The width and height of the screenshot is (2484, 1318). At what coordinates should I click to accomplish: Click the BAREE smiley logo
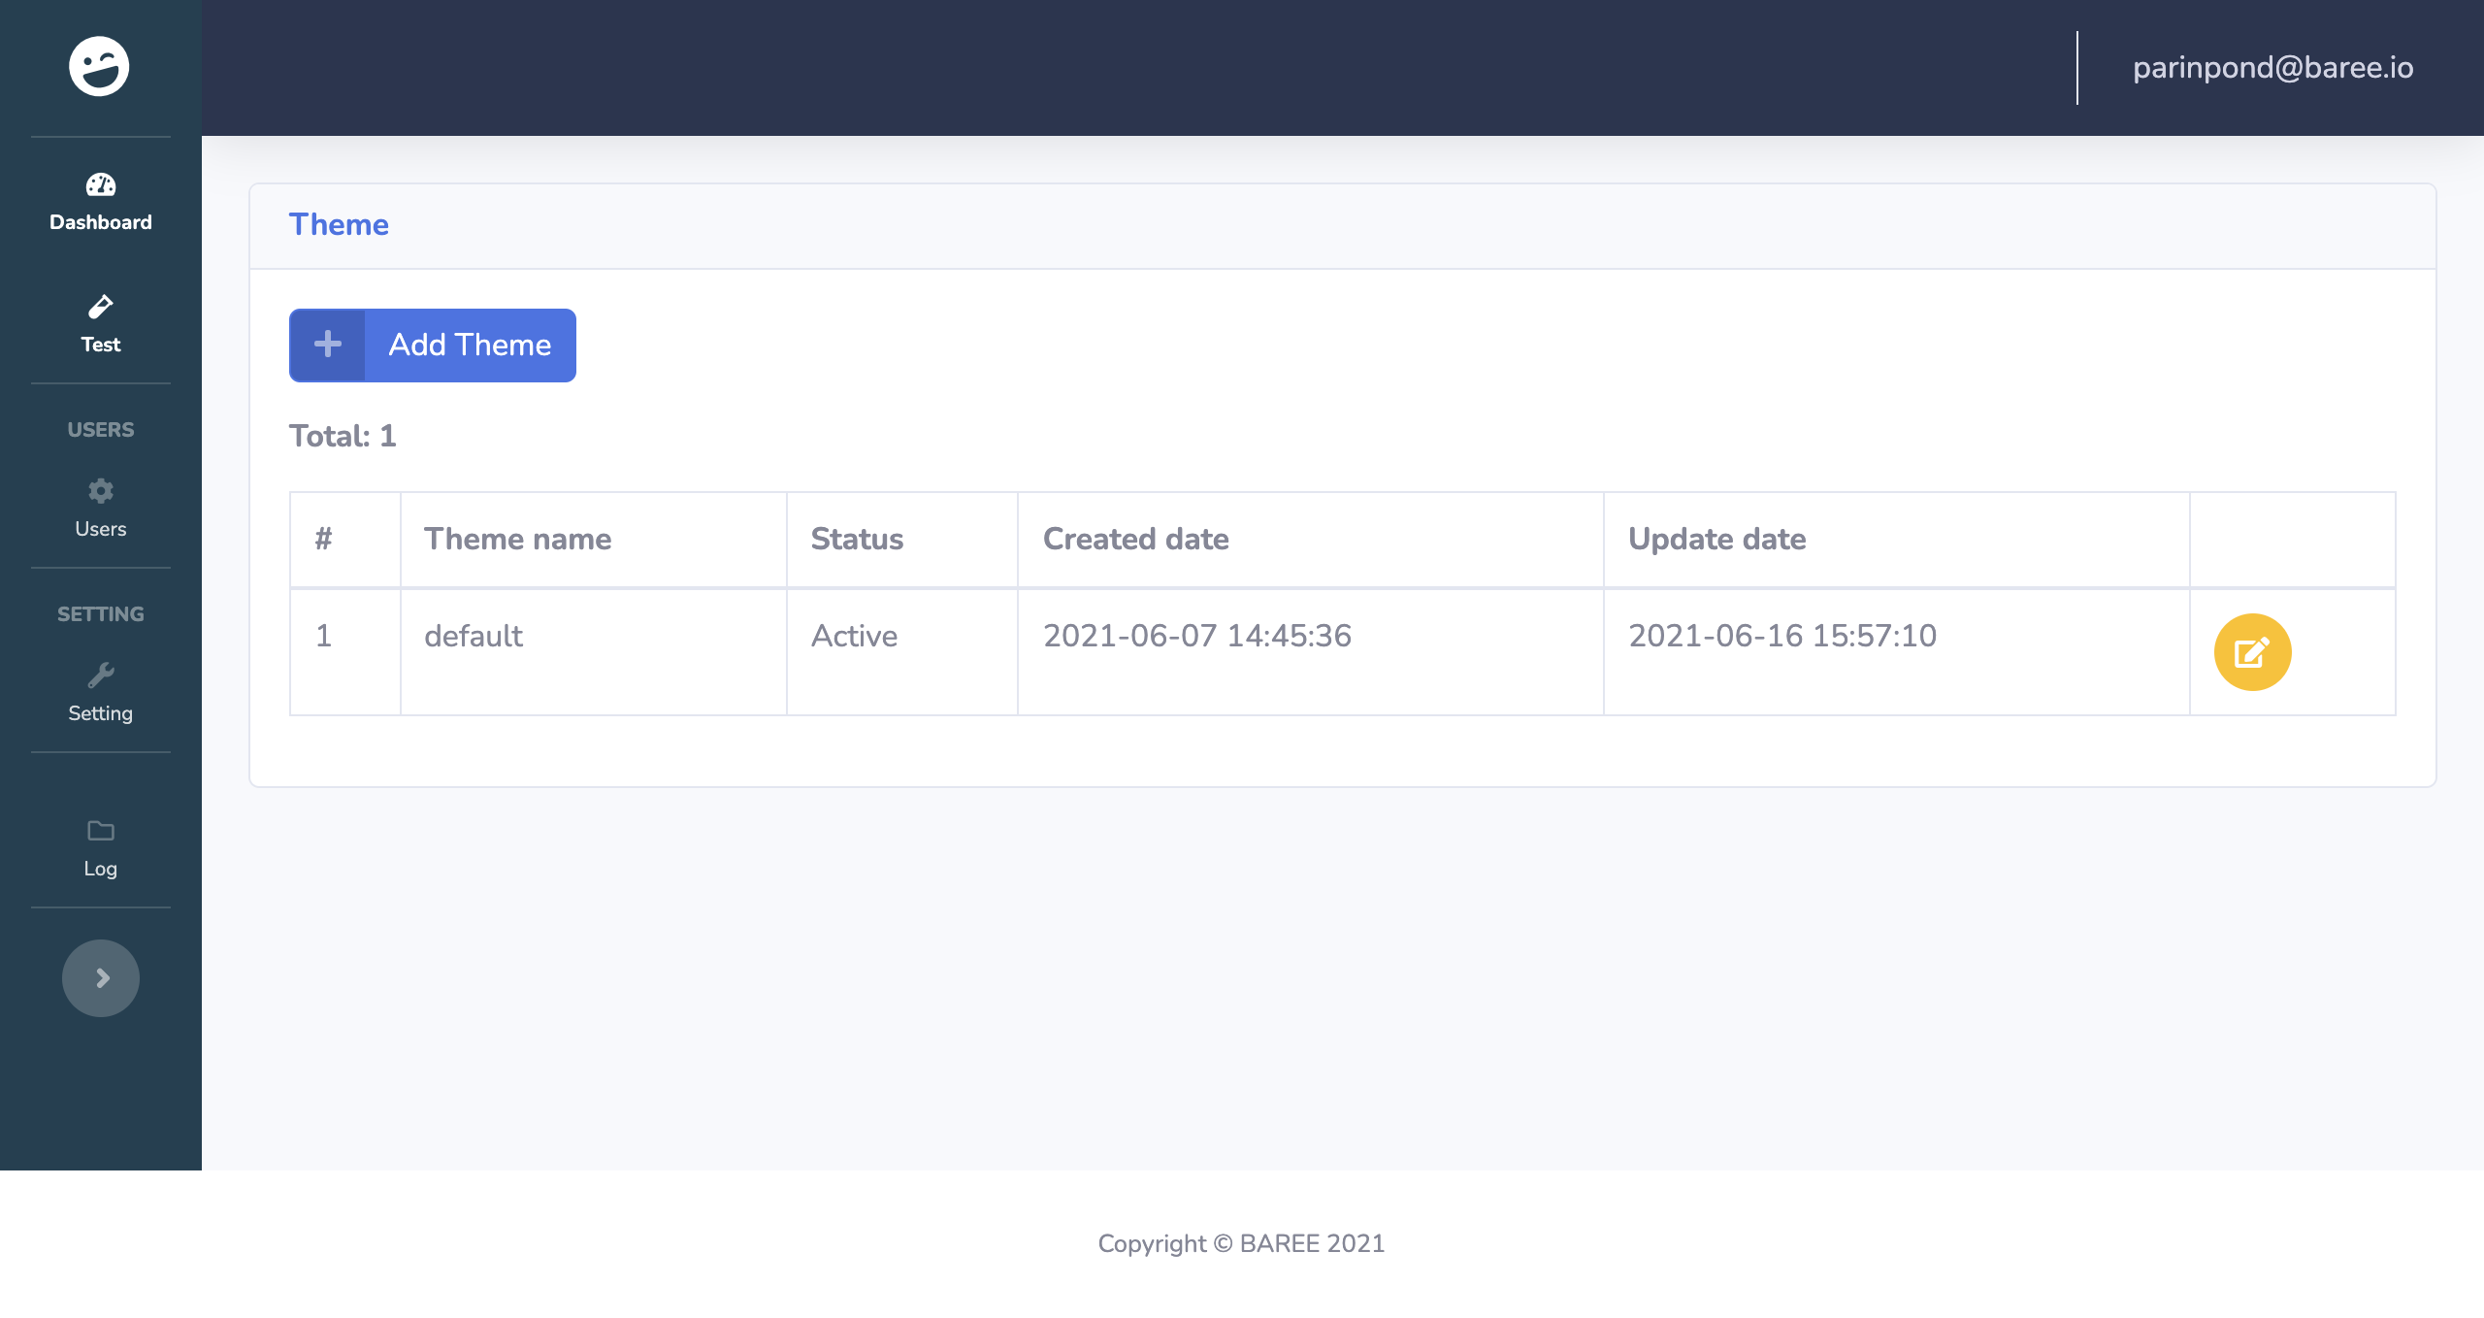100,65
